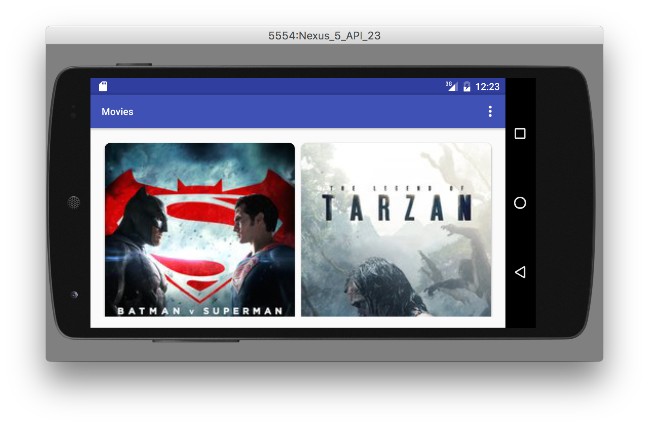The width and height of the screenshot is (649, 427).
Task: Open the three-dot overflow menu
Action: 490,111
